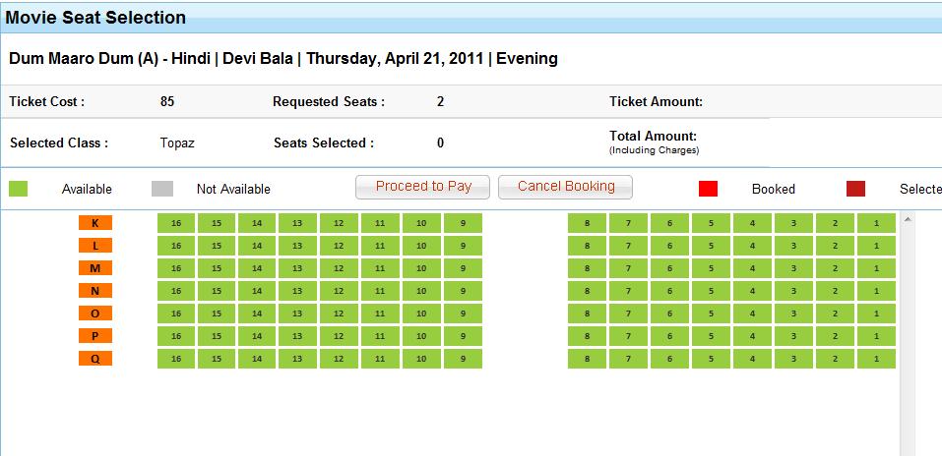Viewport: 942px width, 456px height.
Task: Pick seat 9 in row L
Action: point(463,246)
